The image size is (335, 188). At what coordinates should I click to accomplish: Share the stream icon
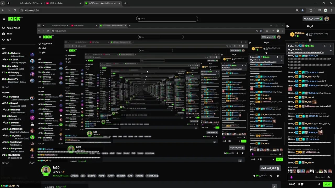(x=271, y=176)
